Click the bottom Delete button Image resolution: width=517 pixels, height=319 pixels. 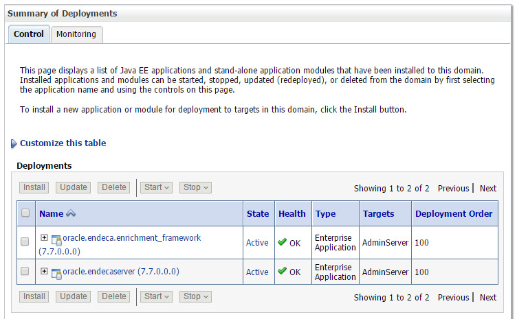[x=113, y=296]
